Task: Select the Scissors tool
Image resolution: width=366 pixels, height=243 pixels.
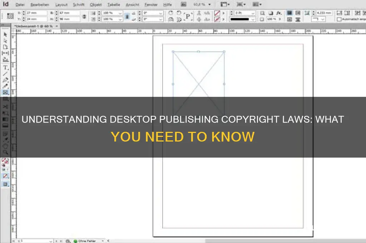Action: tap(5, 107)
